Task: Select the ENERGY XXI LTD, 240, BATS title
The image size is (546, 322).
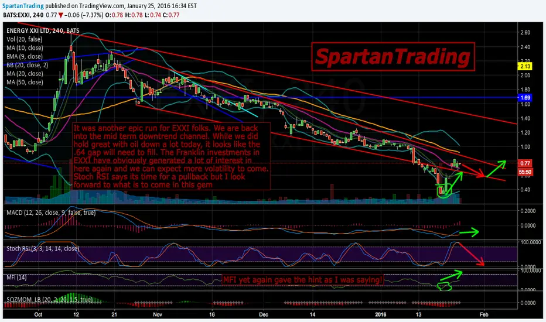Action: point(43,30)
